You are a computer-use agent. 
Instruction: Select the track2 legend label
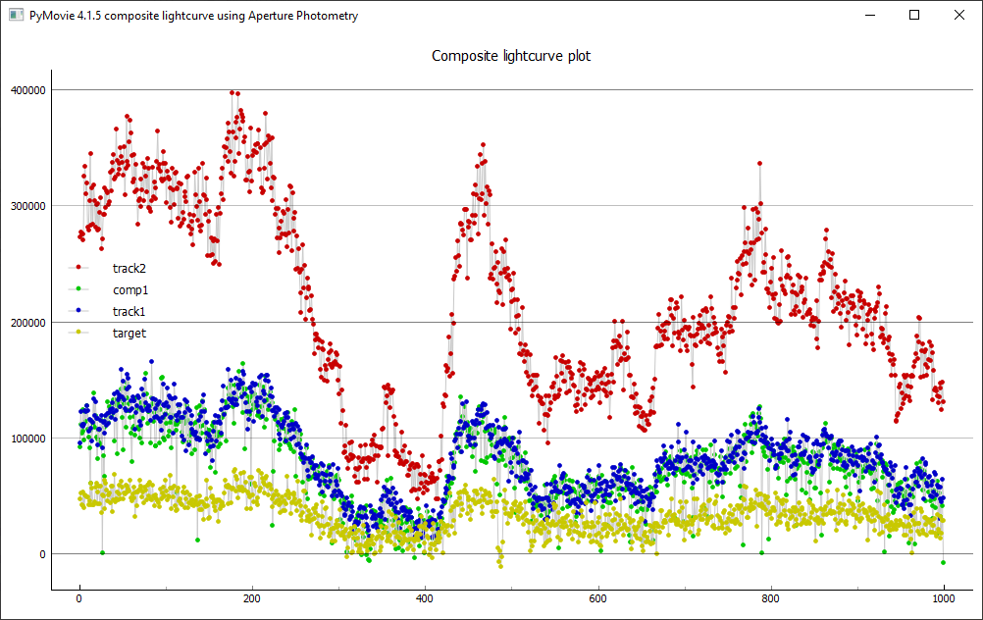pyautogui.click(x=129, y=268)
